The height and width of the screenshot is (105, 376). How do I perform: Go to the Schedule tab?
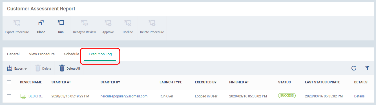tap(72, 54)
